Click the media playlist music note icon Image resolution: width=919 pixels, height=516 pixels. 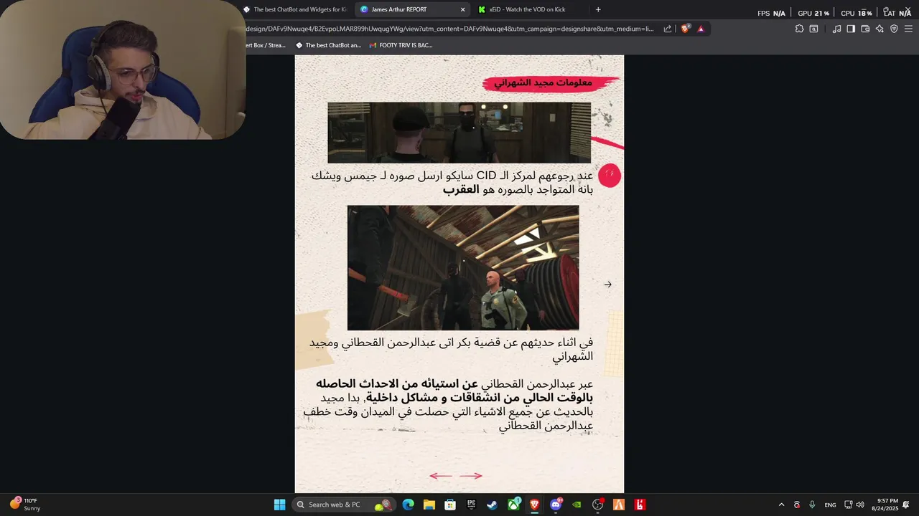(836, 29)
